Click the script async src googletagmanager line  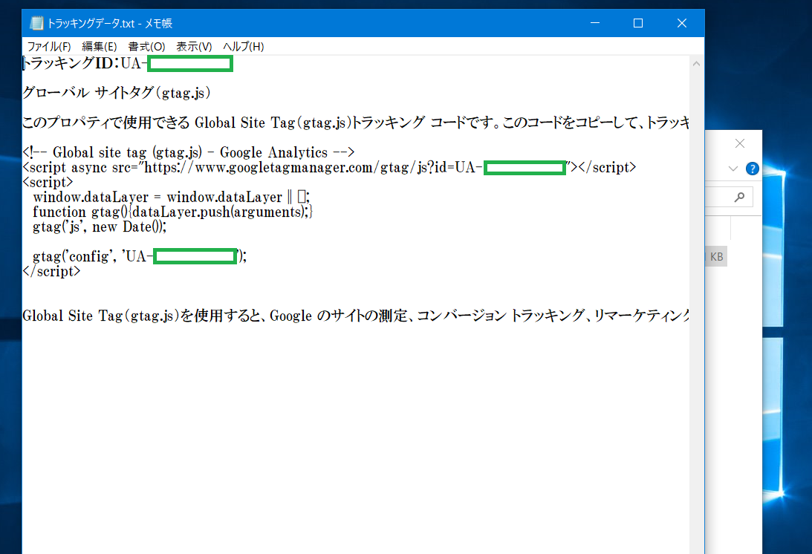[x=329, y=167]
